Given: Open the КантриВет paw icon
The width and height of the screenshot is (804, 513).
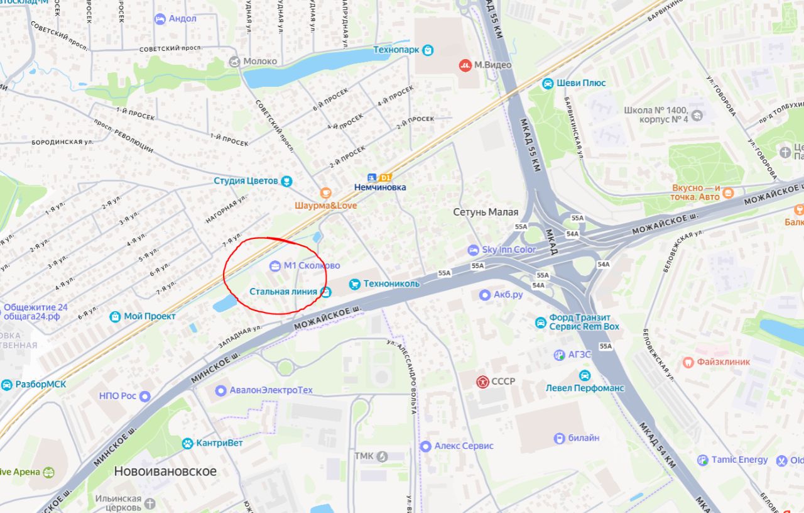Looking at the screenshot, I should (x=187, y=444).
